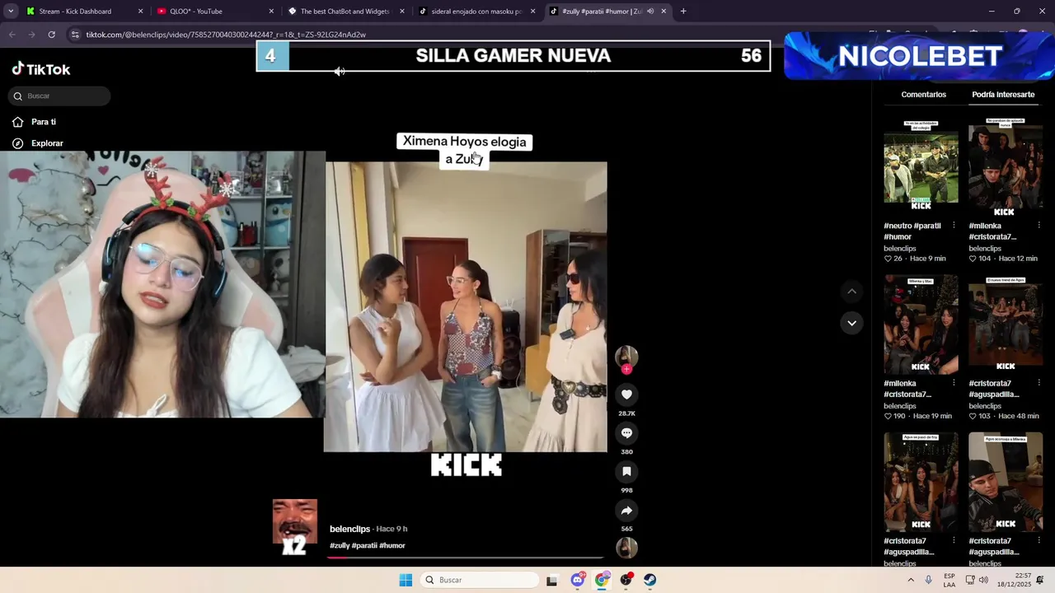The height and width of the screenshot is (593, 1055).
Task: Click the site information icon in address bar
Action: tap(75, 35)
